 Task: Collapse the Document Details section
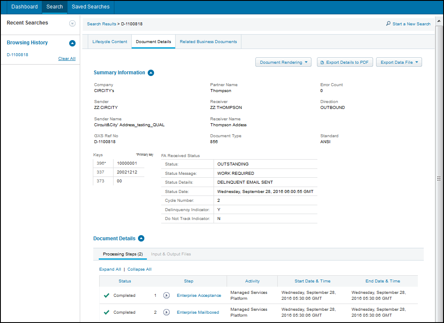(x=141, y=239)
